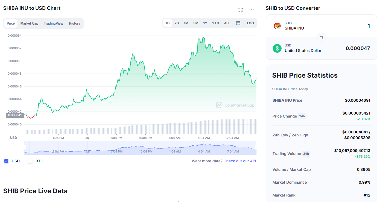
Task: Open the three-dots more options menu
Action: (x=252, y=10)
